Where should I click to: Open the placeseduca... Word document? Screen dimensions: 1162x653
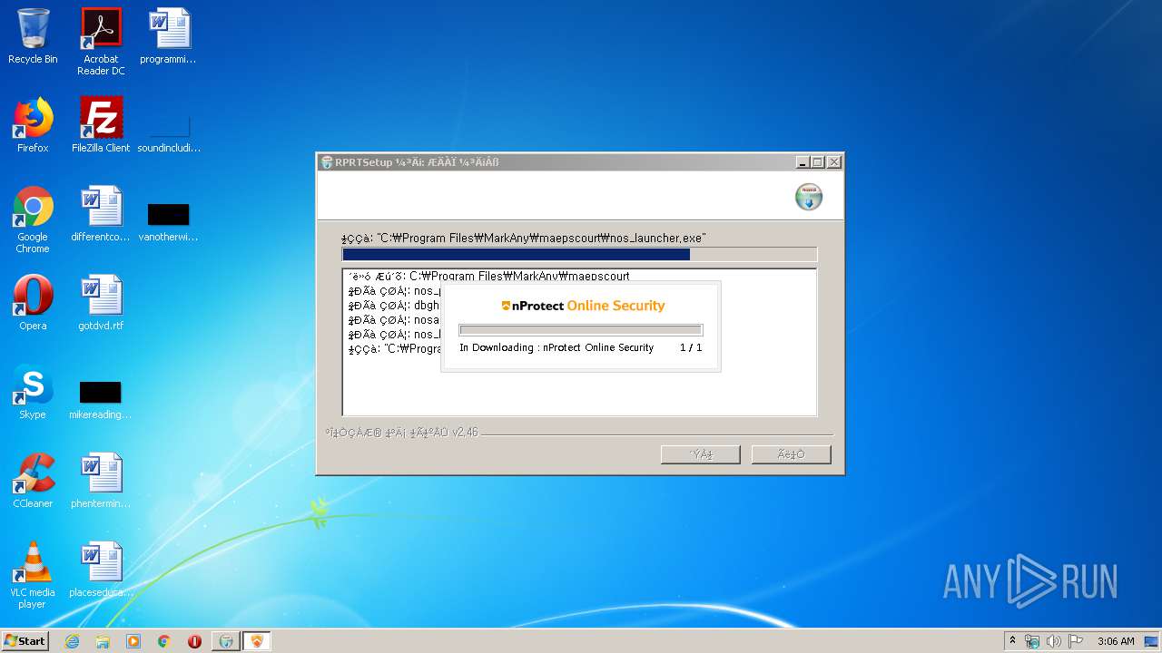pyautogui.click(x=101, y=570)
